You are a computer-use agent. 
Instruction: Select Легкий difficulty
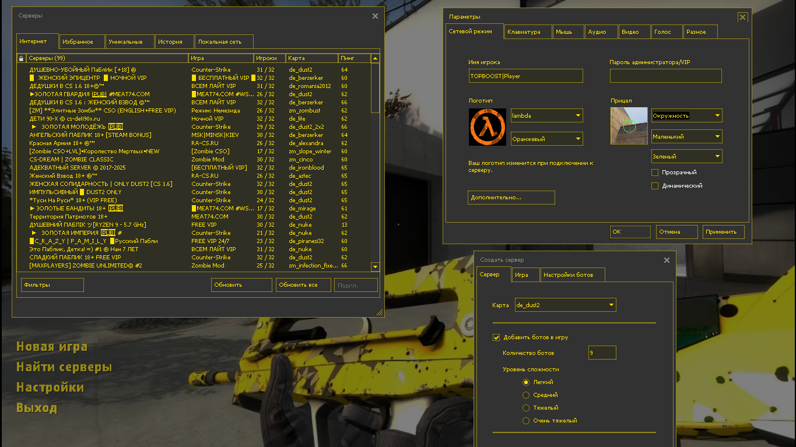(526, 382)
